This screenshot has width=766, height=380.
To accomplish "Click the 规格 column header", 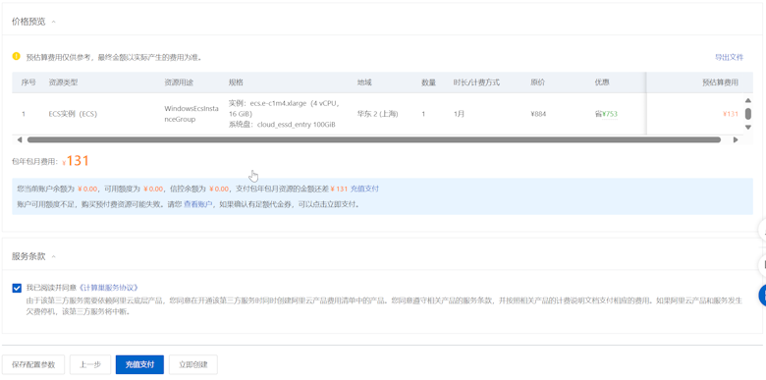I will tap(236, 82).
